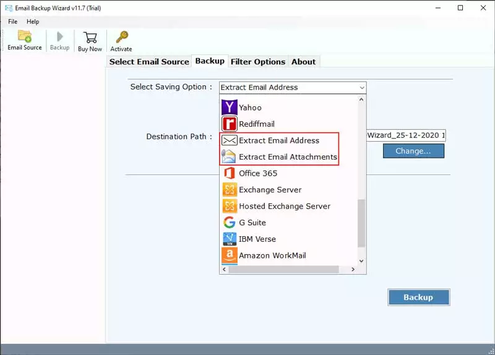
Task: Open the About tab
Action: (303, 61)
